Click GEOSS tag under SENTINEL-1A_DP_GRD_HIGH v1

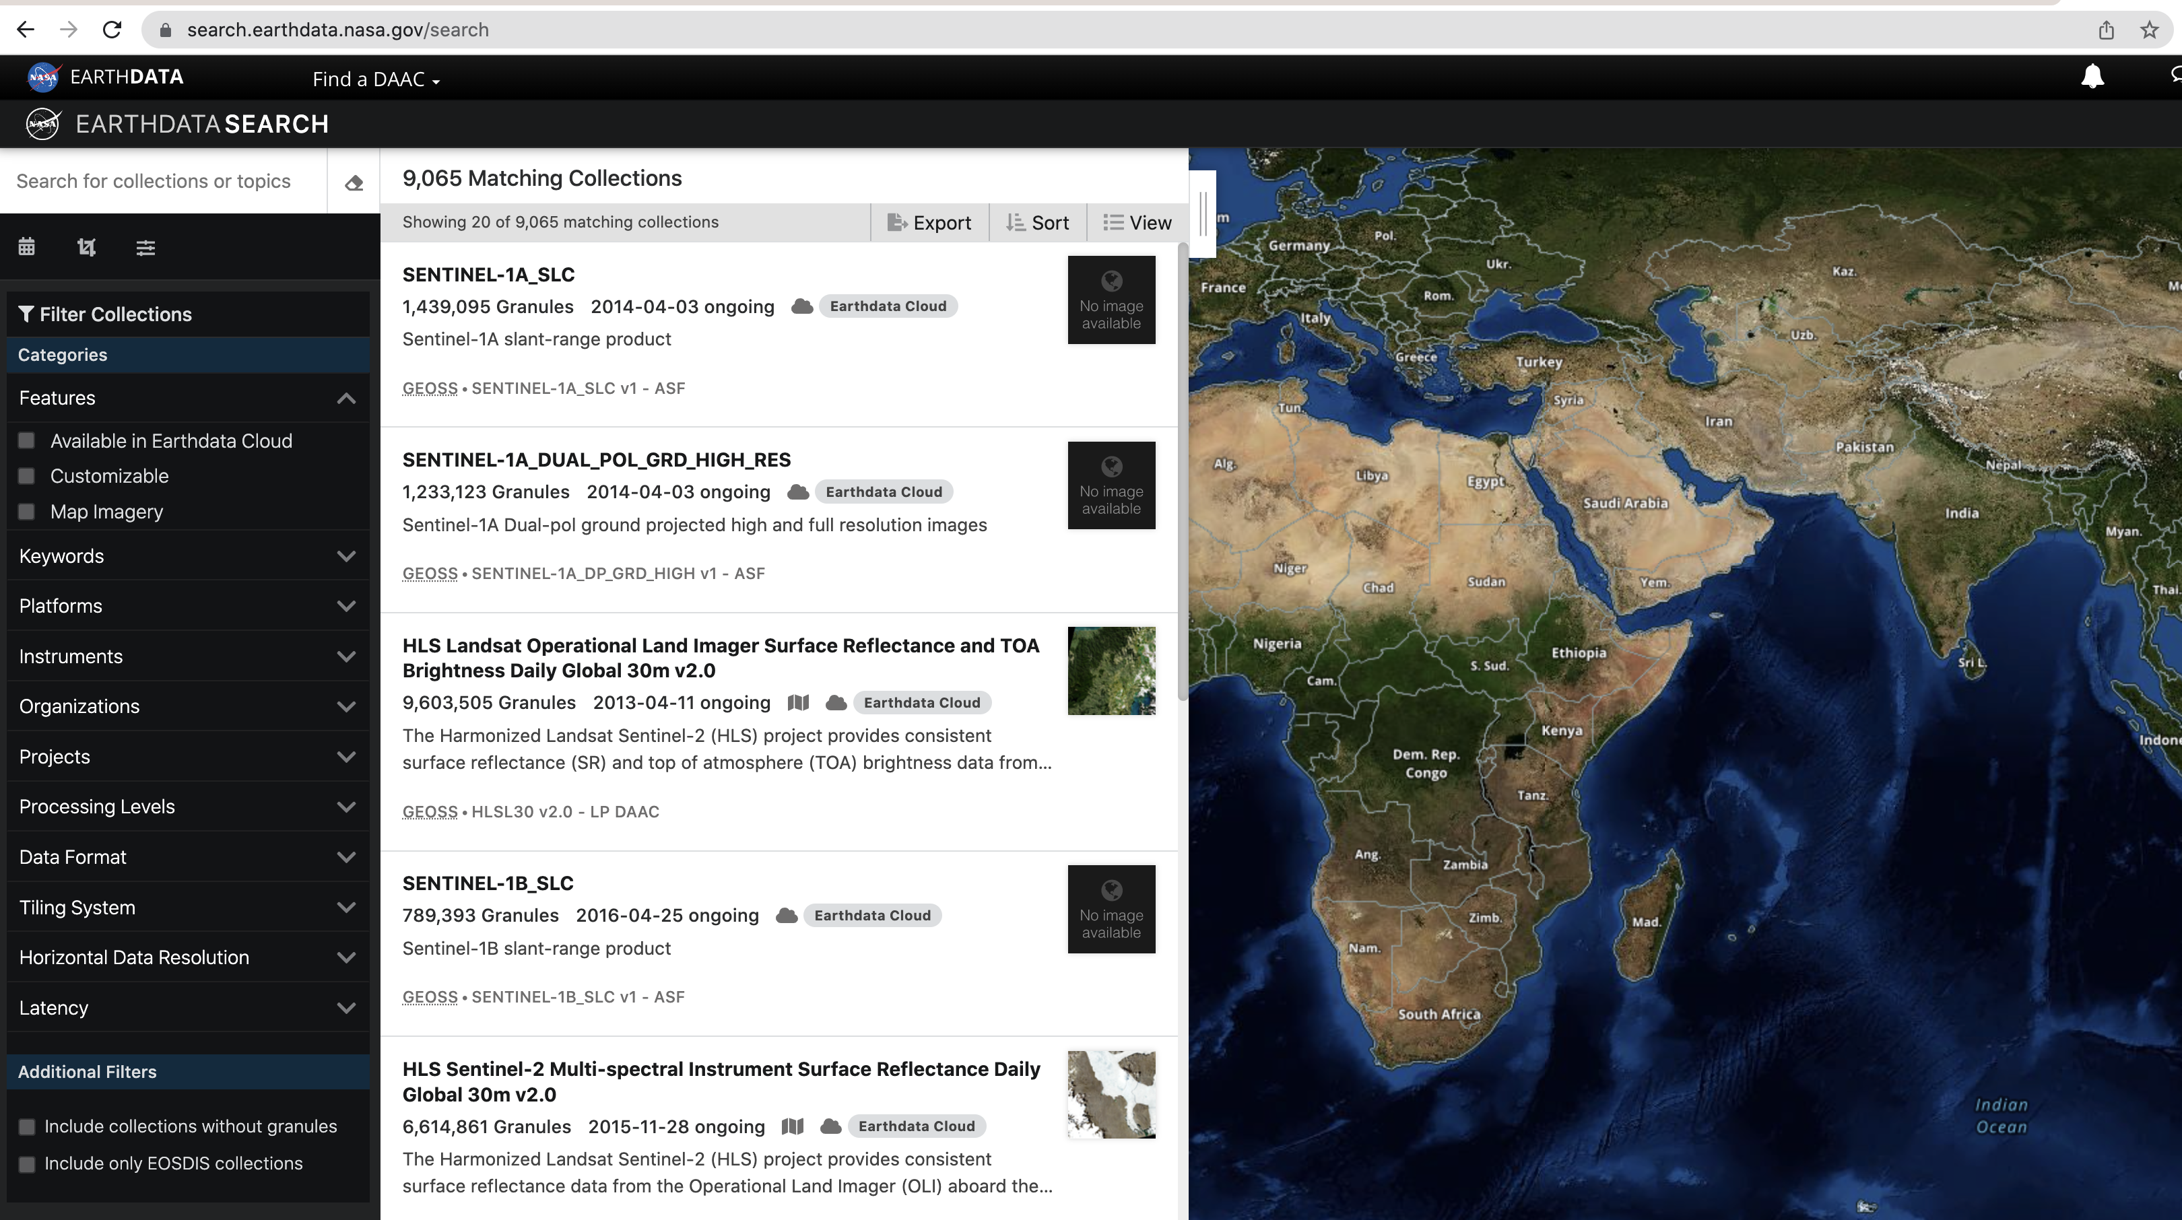(430, 574)
